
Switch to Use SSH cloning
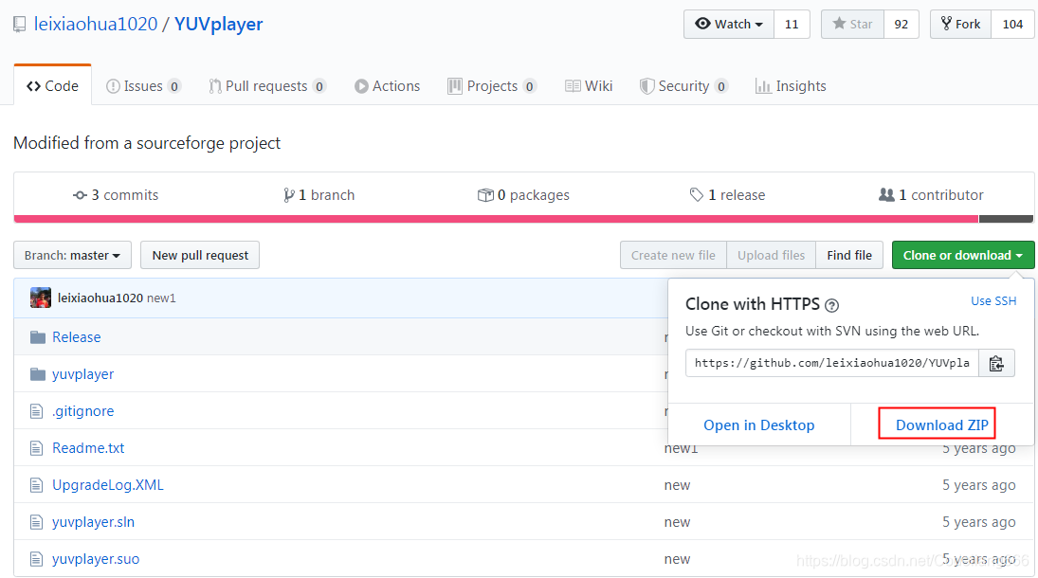(993, 300)
